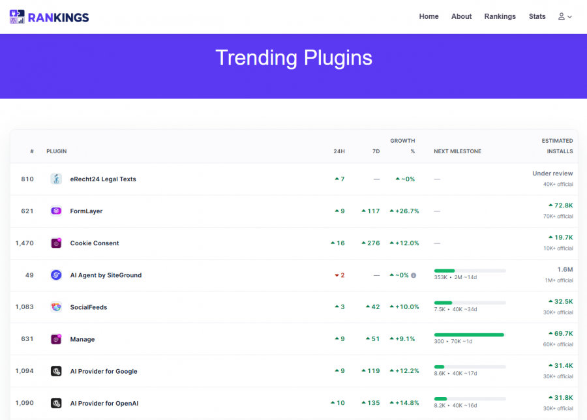Click the 135 seven-day value

point(370,403)
